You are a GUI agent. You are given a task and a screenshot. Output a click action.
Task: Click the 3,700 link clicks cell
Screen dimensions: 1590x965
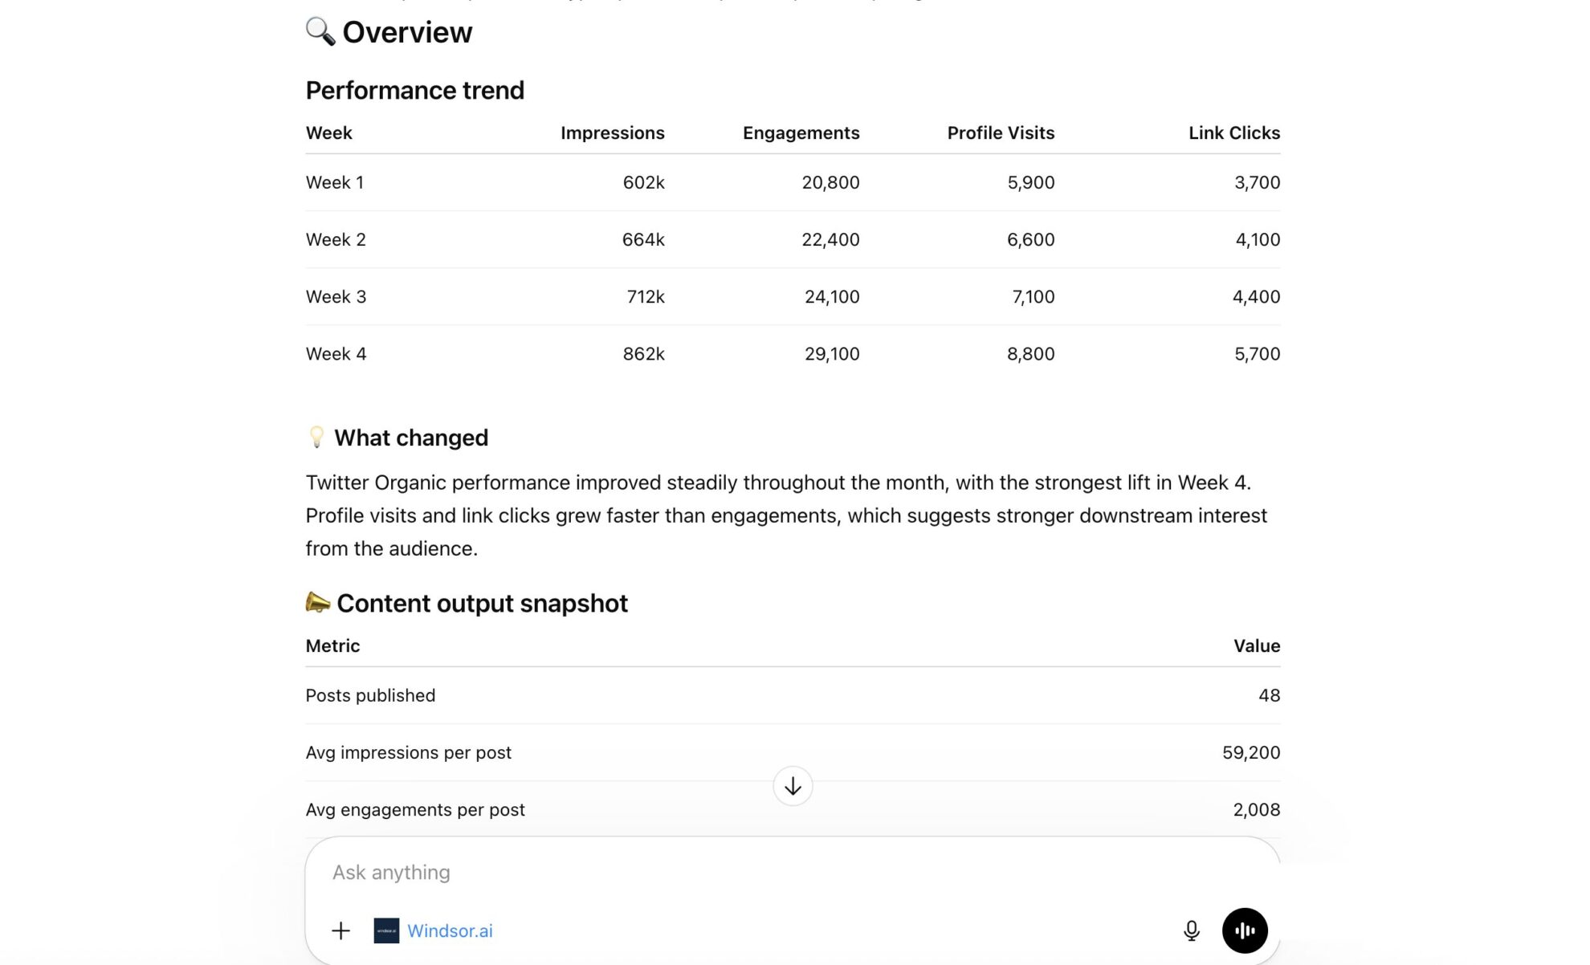pyautogui.click(x=1257, y=182)
